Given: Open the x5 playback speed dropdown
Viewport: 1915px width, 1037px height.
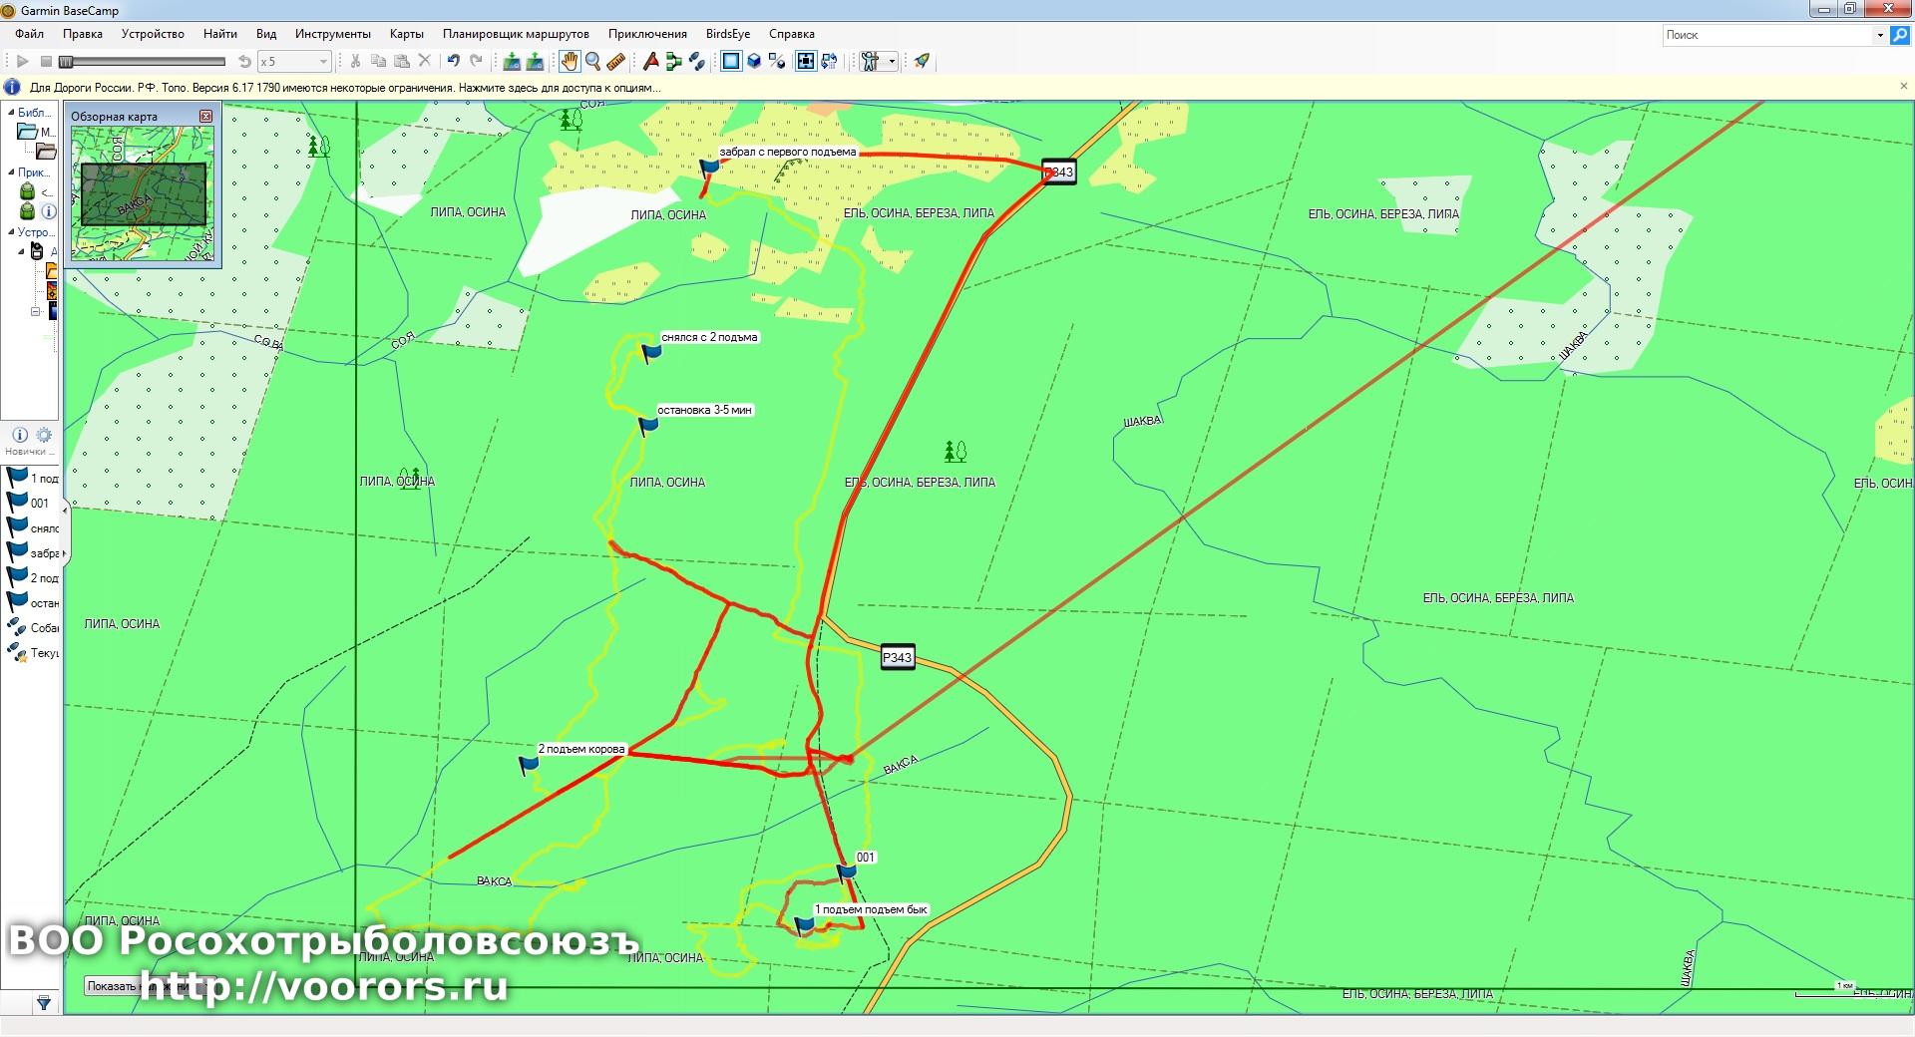Looking at the screenshot, I should point(322,62).
